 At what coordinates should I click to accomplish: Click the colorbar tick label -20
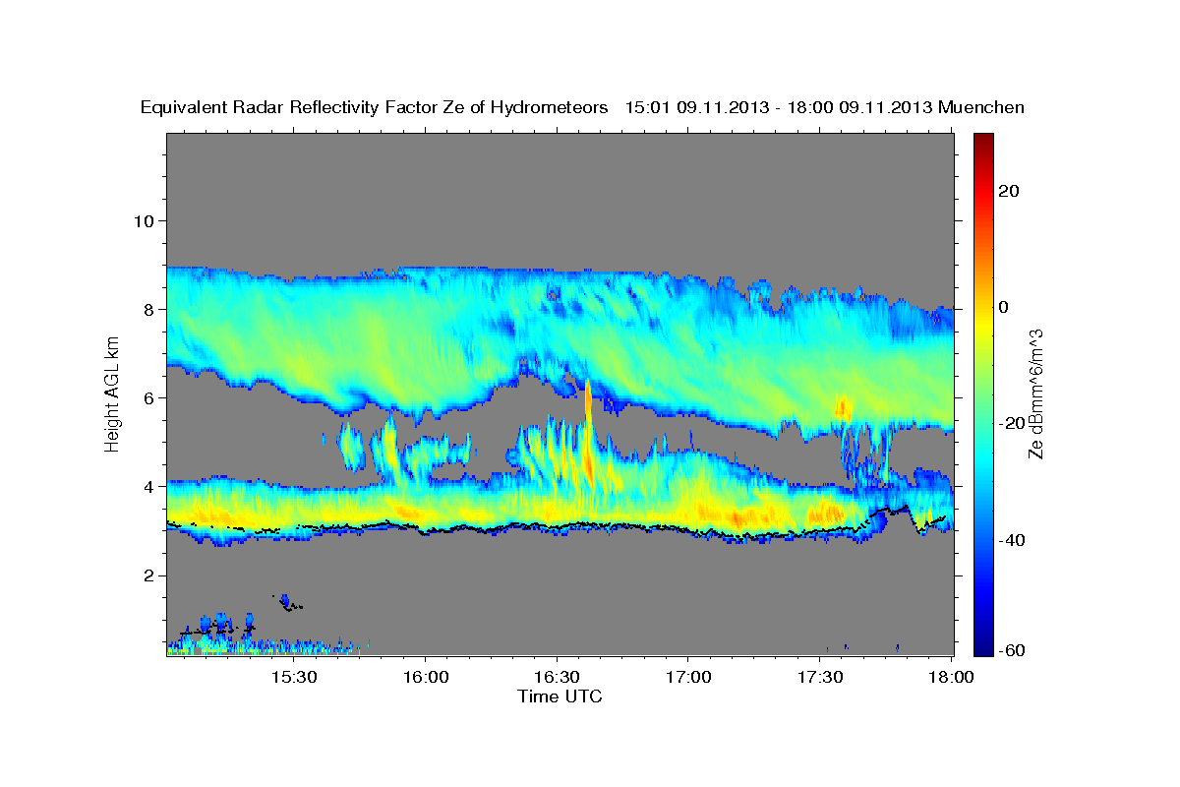pos(1011,423)
